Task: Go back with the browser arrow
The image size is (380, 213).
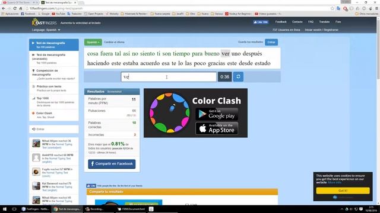Action: coord(4,8)
